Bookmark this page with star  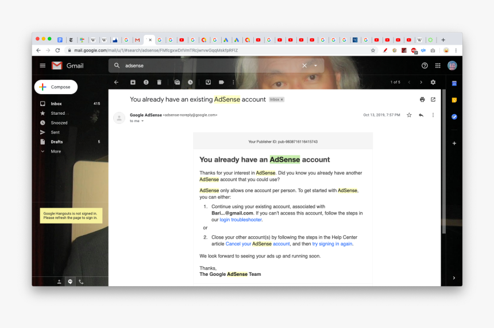tap(373, 50)
